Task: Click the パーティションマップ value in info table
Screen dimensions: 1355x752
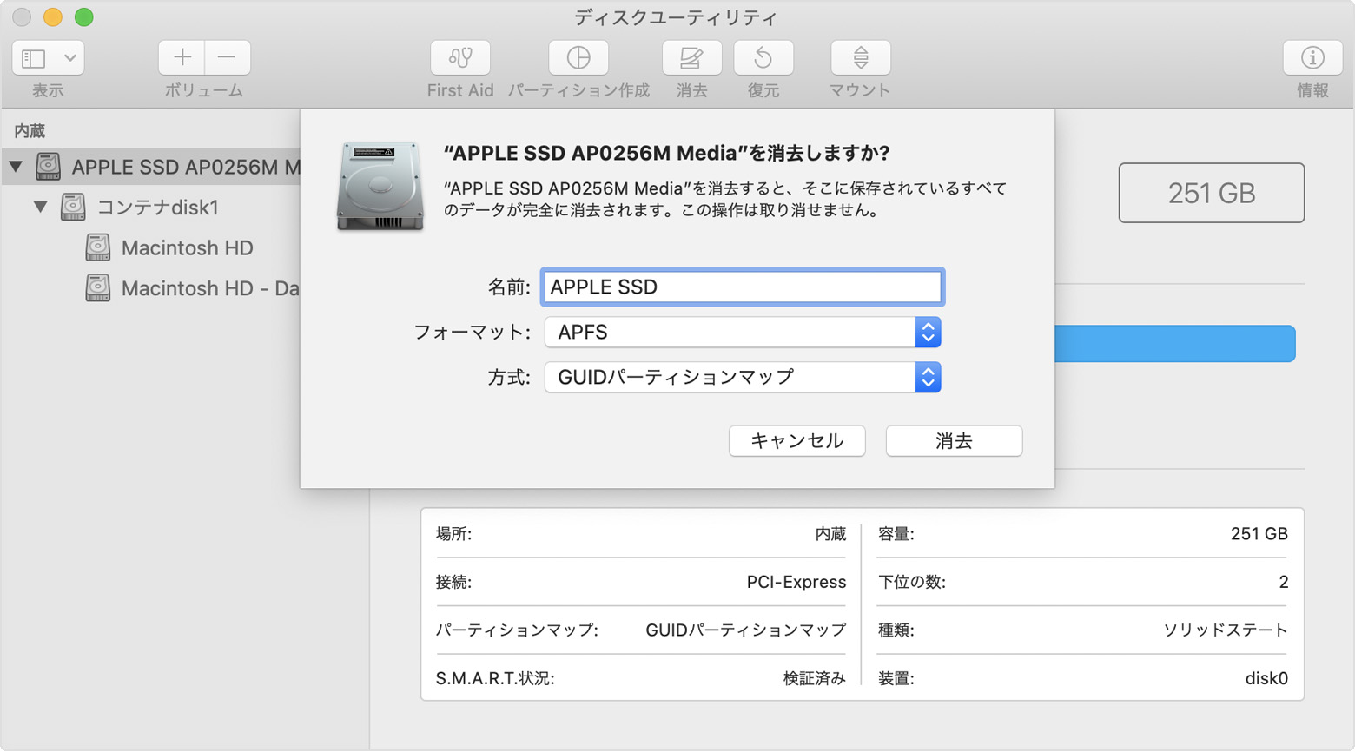Action: (x=746, y=630)
